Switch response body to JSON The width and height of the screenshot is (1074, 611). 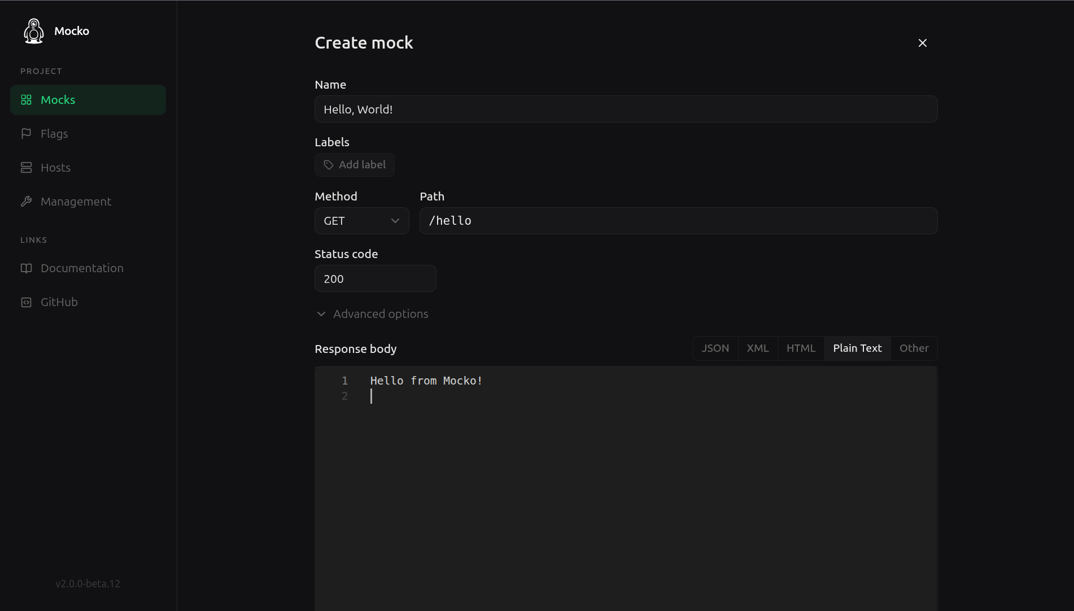715,348
